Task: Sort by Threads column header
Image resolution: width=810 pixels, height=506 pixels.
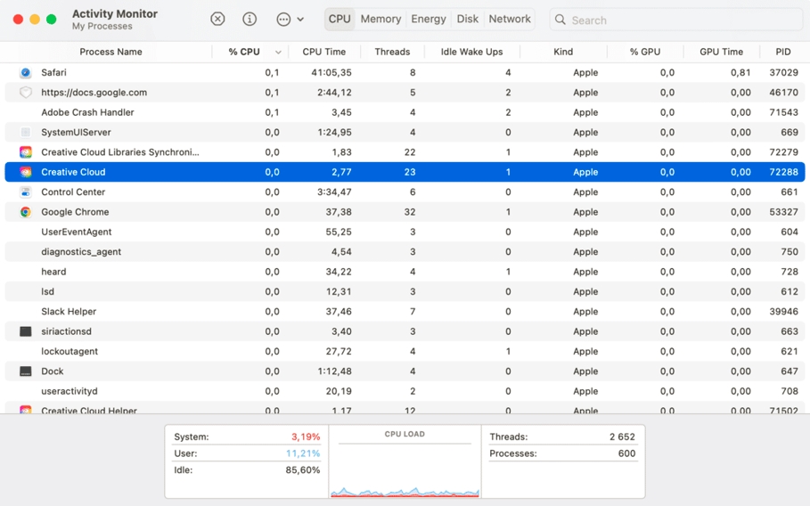Action: [392, 52]
